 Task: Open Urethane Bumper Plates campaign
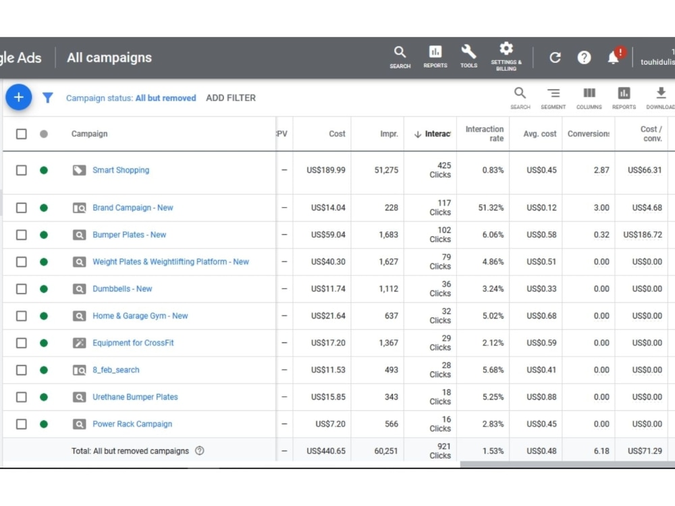135,397
